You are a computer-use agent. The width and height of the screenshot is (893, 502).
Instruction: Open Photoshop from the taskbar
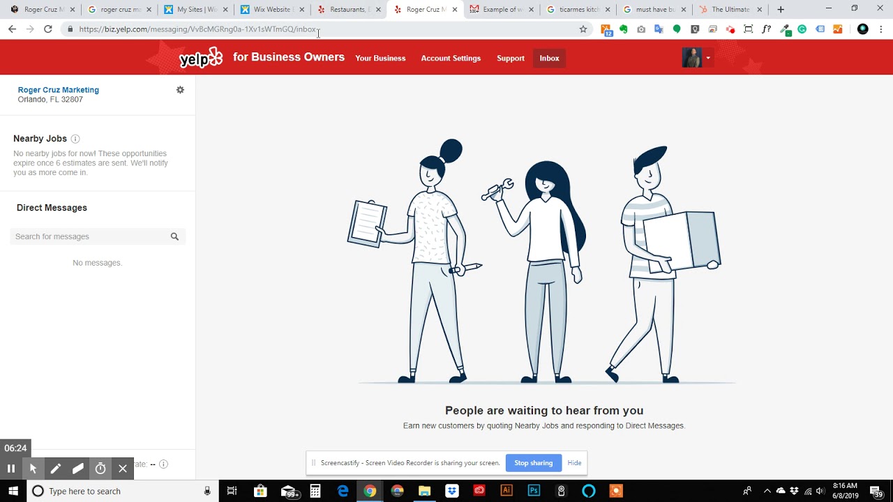[x=534, y=491]
